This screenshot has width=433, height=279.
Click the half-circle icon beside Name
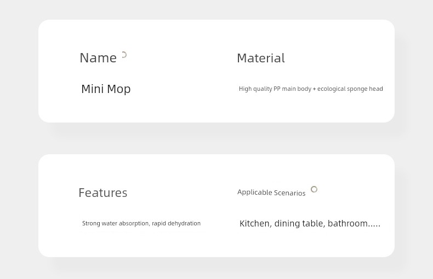(x=124, y=55)
